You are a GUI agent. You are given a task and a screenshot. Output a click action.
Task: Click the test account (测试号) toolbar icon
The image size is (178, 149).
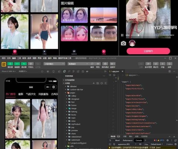point(156,64)
